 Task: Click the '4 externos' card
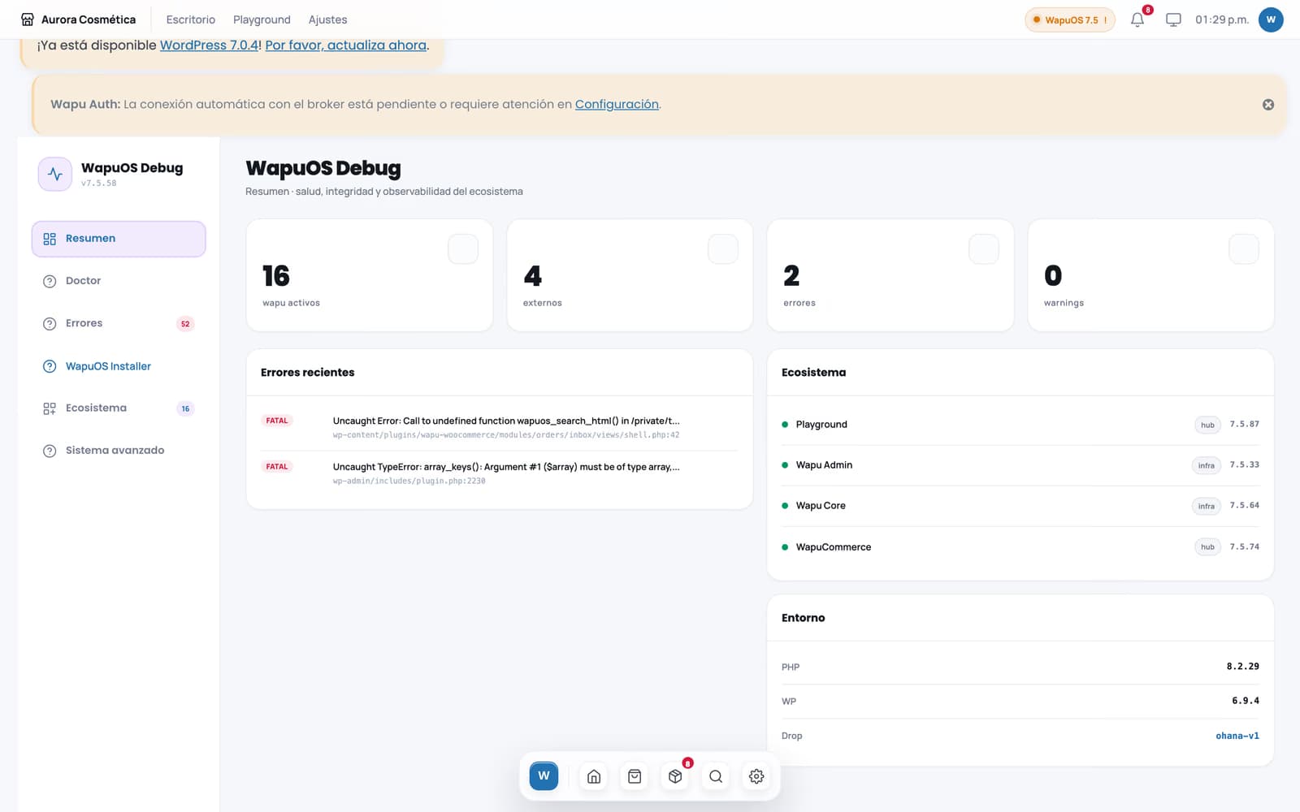coord(630,275)
